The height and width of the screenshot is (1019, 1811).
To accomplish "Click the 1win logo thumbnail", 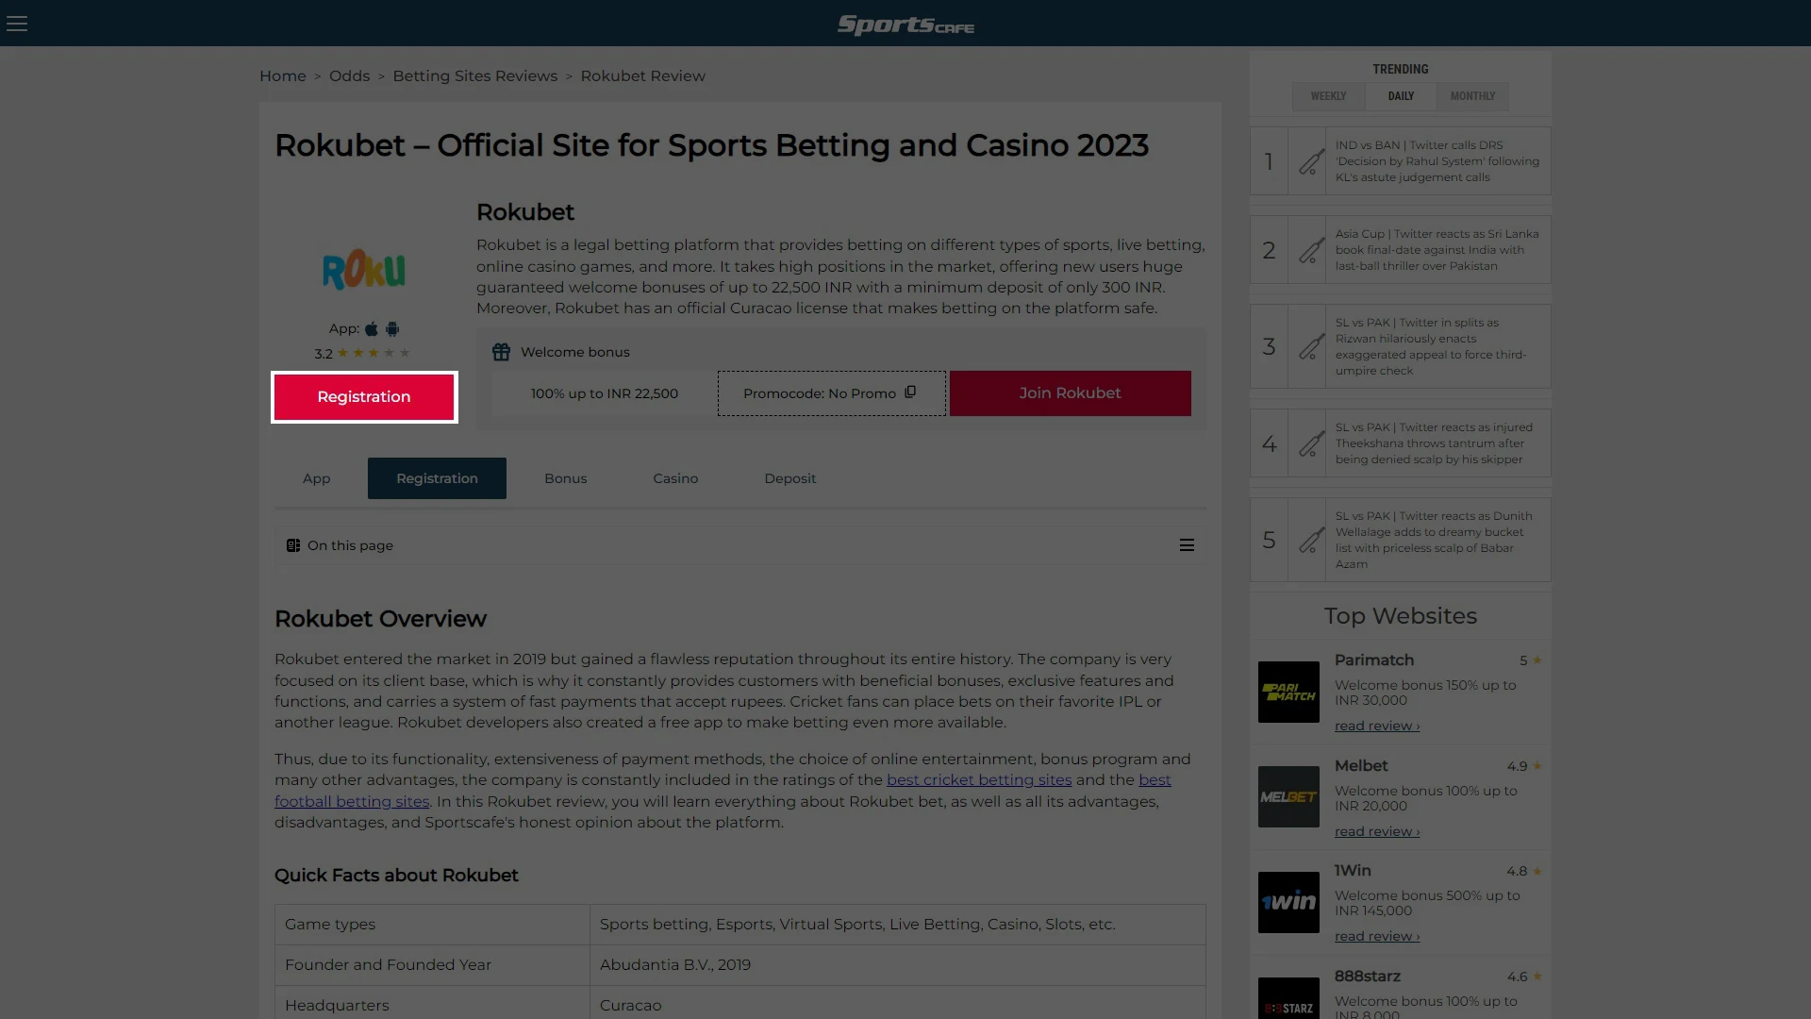I will click(1288, 902).
